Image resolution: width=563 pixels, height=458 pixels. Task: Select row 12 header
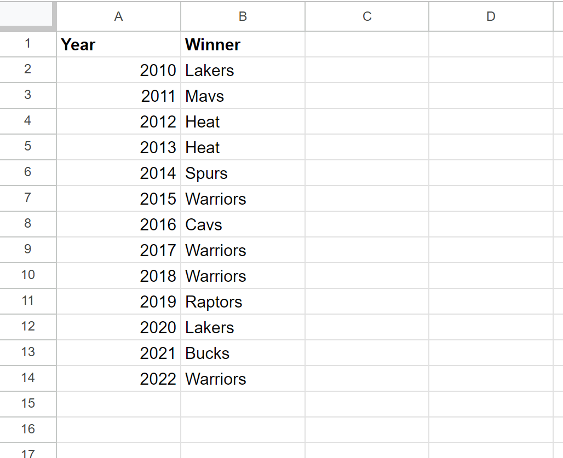coord(27,327)
